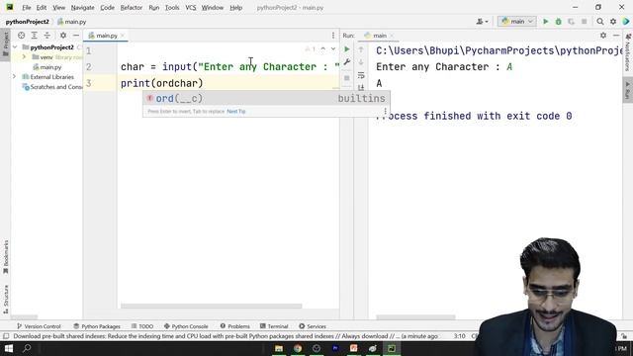
Task: Collapse all icon in Project toolbar
Action: point(47,36)
